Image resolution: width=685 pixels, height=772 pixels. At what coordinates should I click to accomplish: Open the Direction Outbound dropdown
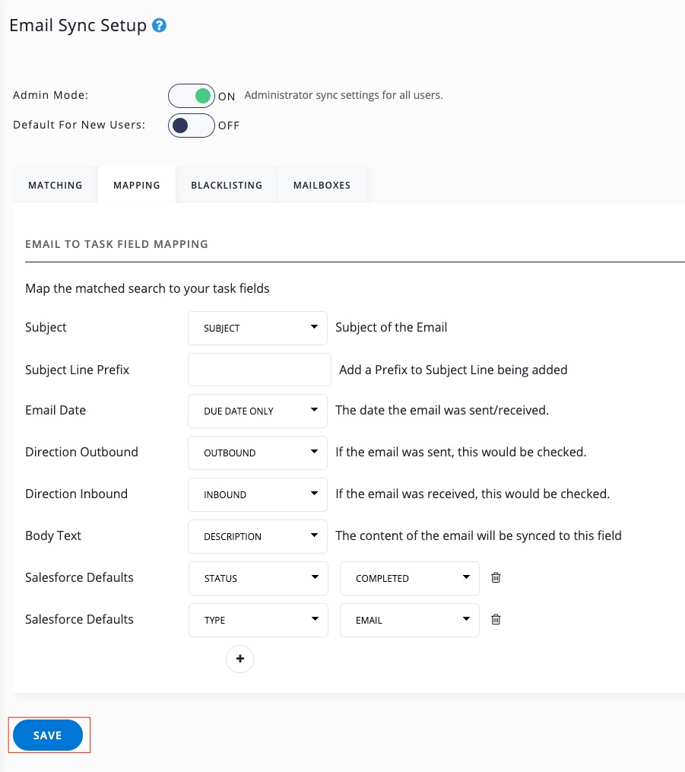(x=258, y=453)
